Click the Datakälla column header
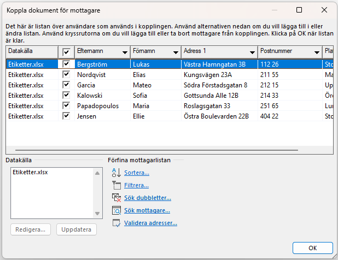This screenshot has height=260, width=338. 31,51
